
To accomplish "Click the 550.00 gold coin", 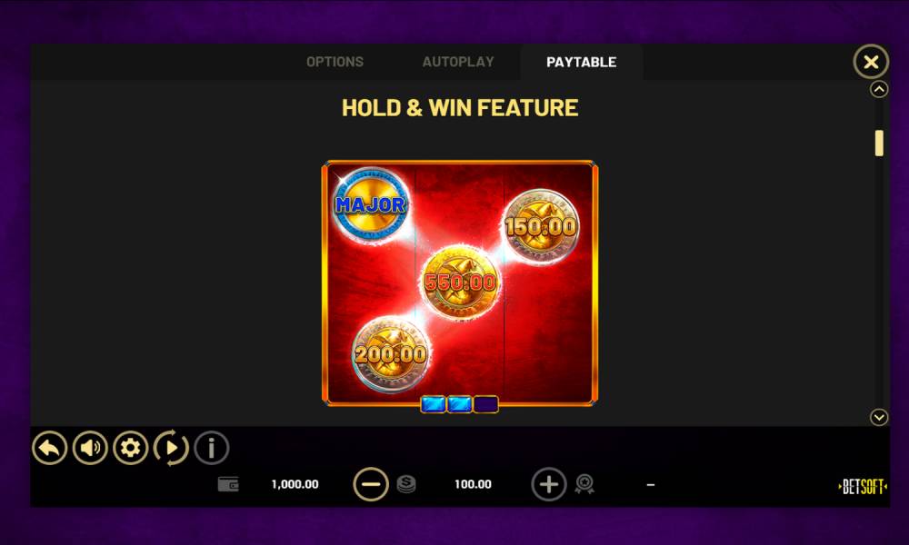I will coord(460,282).
